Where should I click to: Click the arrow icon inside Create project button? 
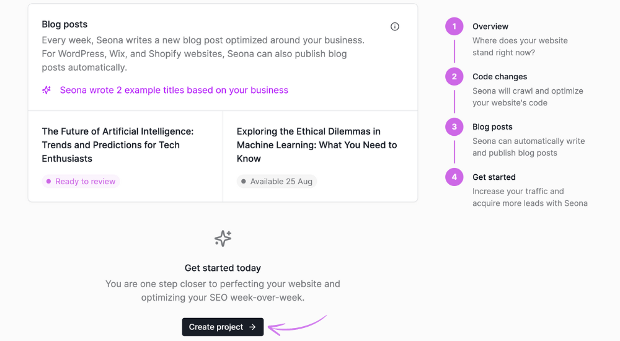pos(252,327)
